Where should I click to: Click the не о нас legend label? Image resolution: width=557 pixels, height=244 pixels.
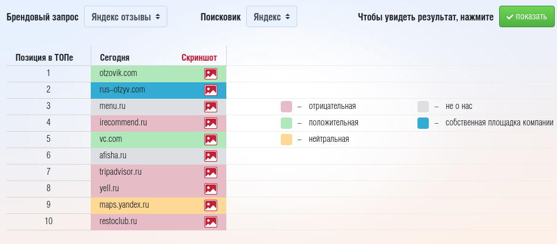tap(459, 107)
